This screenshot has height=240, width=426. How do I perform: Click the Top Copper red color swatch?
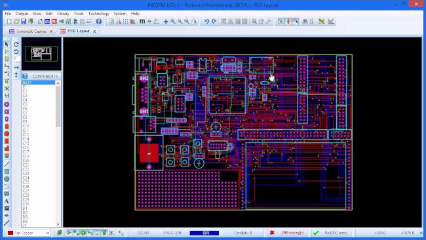pyautogui.click(x=10, y=233)
